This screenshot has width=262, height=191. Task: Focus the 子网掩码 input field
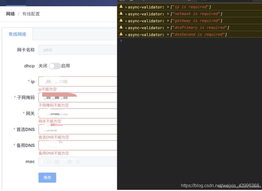78,97
